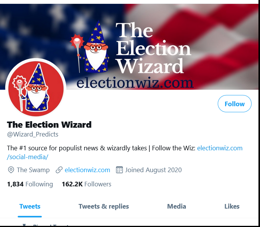Click the calendar icon beside Joined August 2020

[119, 170]
